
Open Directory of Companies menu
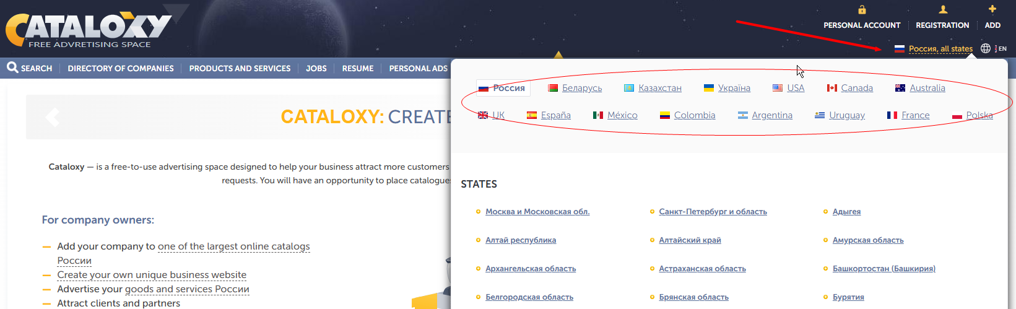pyautogui.click(x=121, y=68)
